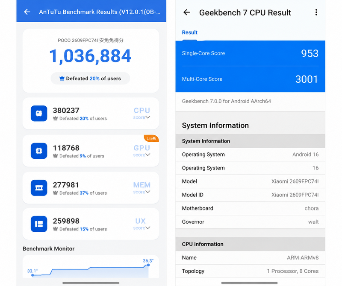Tap the Geekbench 7 CPU Result title
The width and height of the screenshot is (342, 286).
(x=245, y=13)
